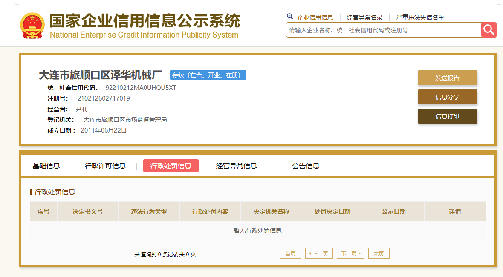Click the 处罚决定日期 column header
503x277 pixels.
(x=332, y=211)
